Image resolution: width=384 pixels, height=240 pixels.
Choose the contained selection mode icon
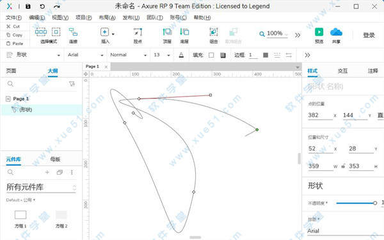(56, 32)
